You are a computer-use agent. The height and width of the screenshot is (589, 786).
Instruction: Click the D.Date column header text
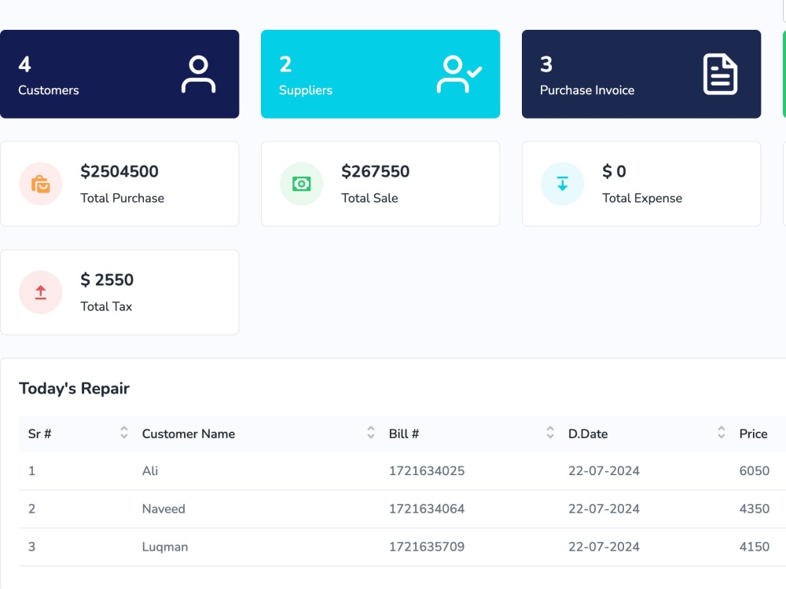point(587,434)
